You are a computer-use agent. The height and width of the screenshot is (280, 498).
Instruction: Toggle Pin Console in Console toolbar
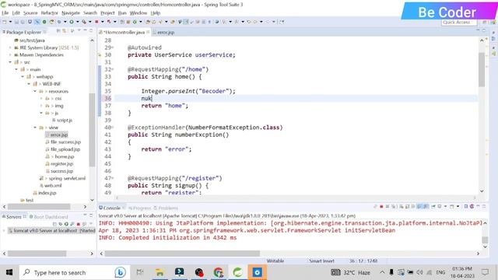click(433, 207)
